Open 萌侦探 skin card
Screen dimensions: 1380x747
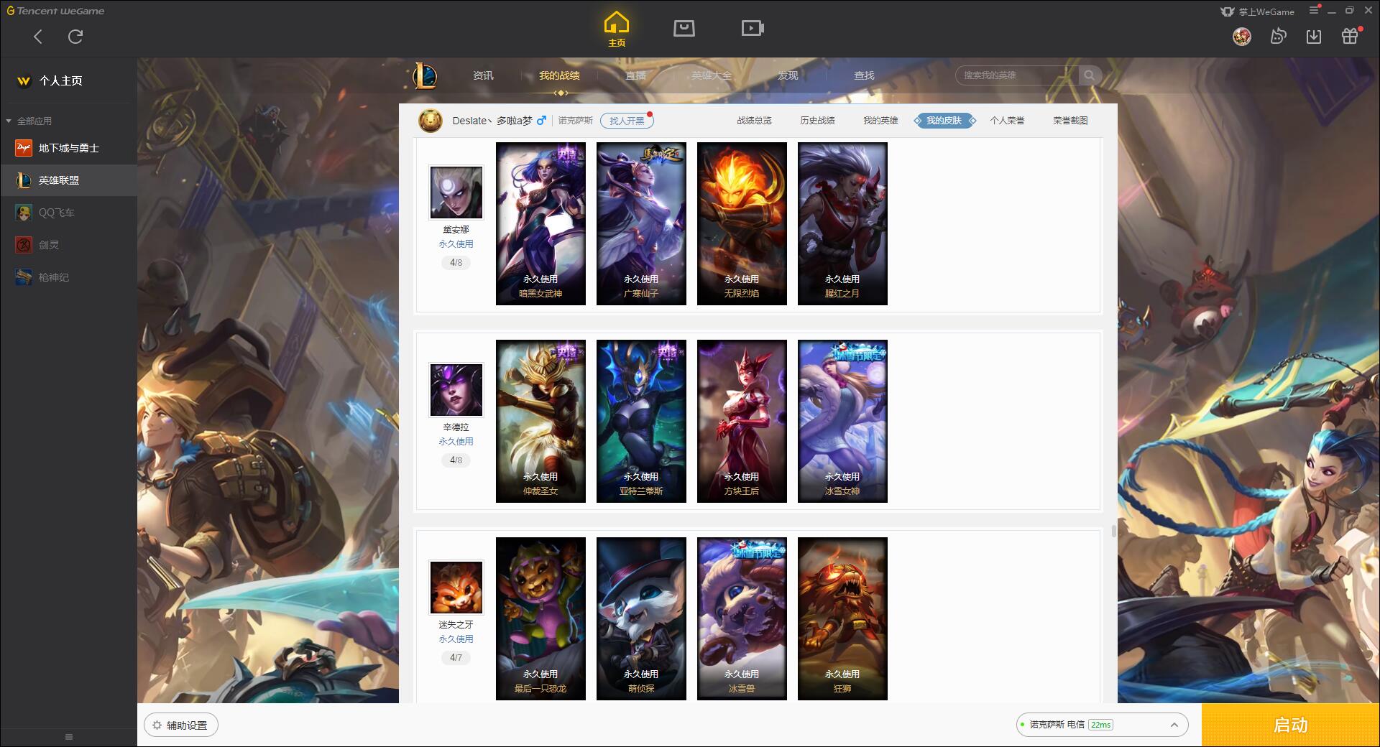click(x=641, y=618)
